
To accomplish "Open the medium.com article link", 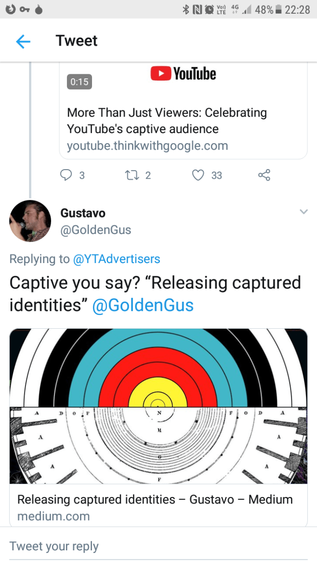I will click(x=53, y=516).
